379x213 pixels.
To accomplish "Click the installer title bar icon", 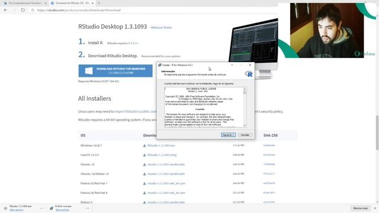I will coord(160,65).
